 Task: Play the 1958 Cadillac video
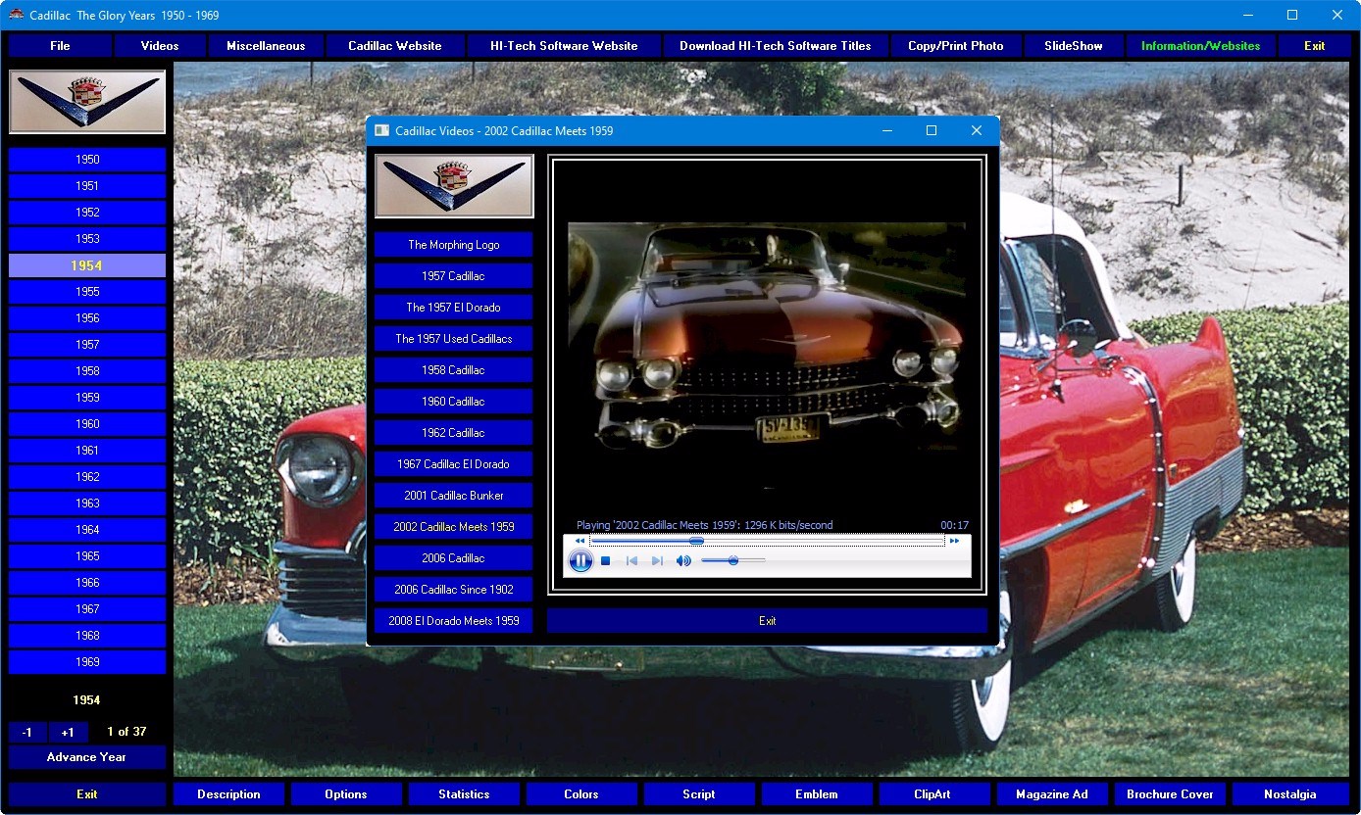pos(454,370)
